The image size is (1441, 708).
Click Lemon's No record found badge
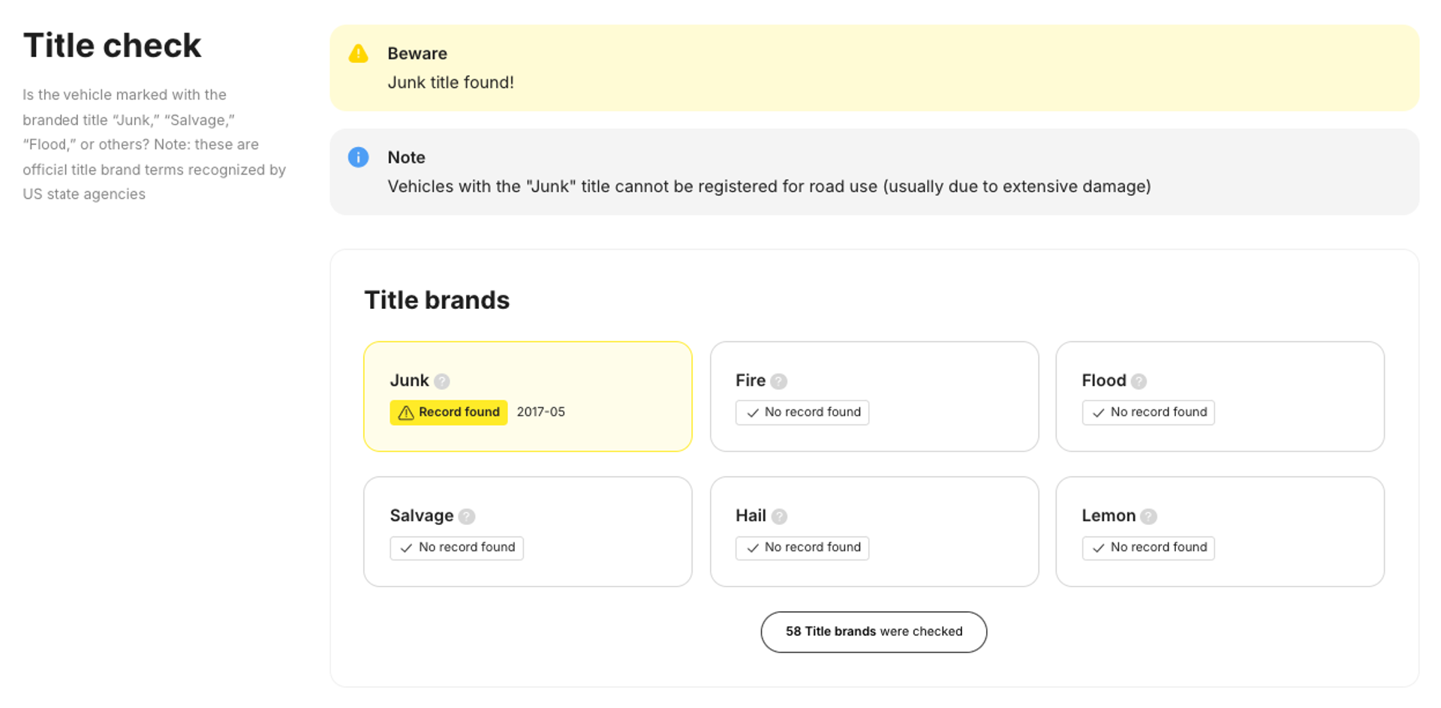click(x=1148, y=548)
